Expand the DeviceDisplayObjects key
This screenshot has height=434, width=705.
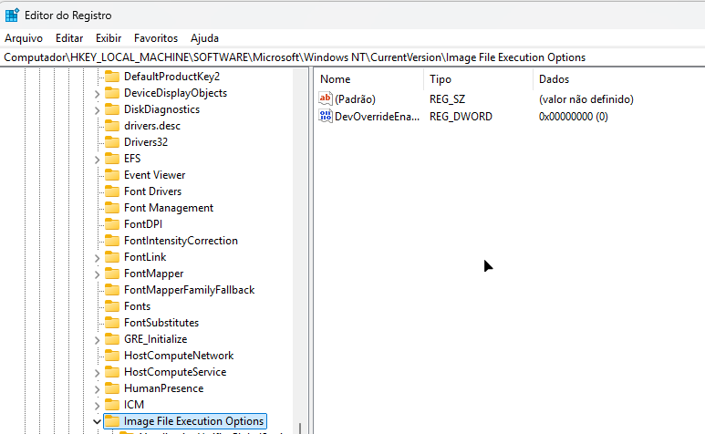pyautogui.click(x=98, y=93)
